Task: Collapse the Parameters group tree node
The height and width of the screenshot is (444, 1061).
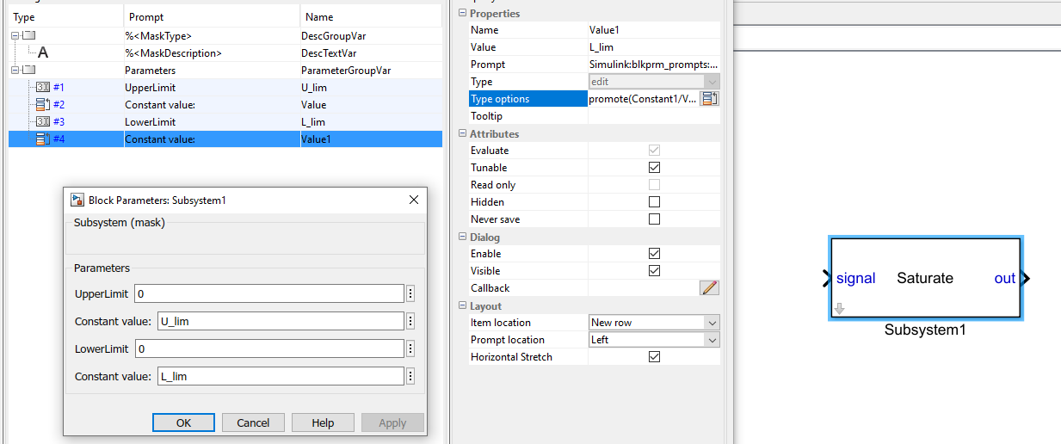Action: (15, 71)
